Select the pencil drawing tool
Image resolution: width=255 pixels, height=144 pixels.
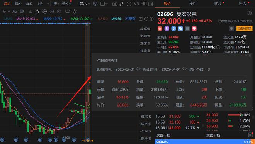click(x=122, y=4)
